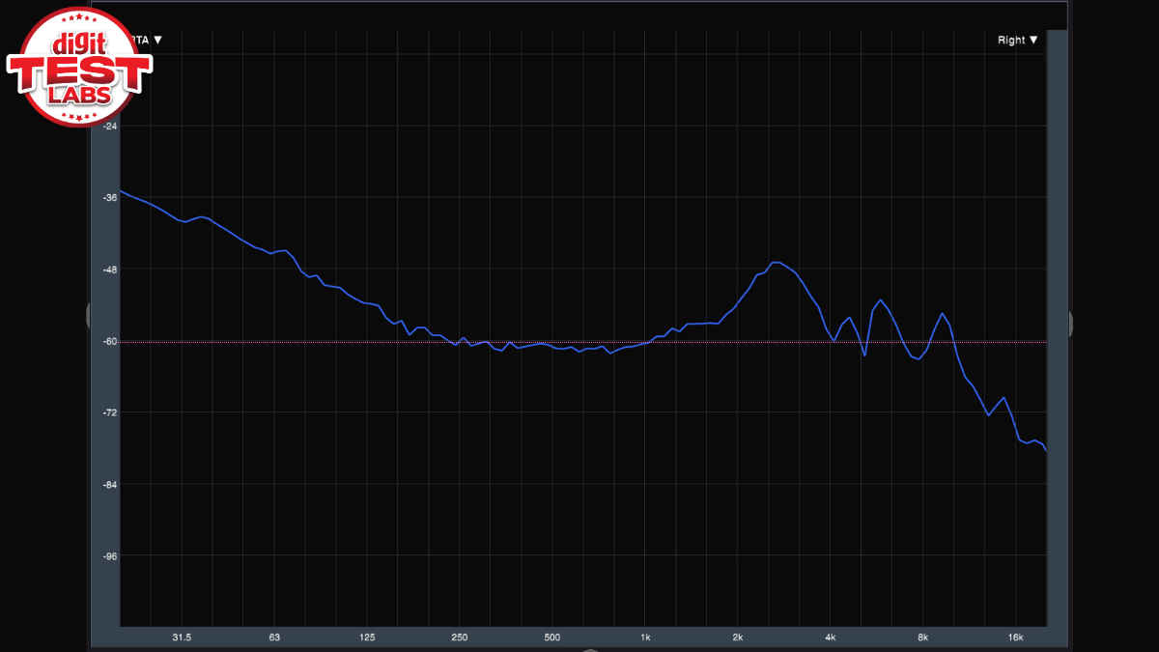
Task: Select the 4k frequency axis label
Action: pos(830,638)
